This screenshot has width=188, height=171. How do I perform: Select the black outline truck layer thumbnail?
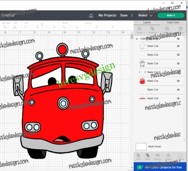pos(142,63)
